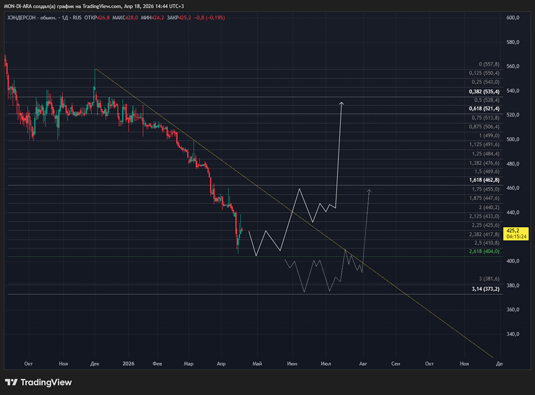
Task: Click the symbol name ХЭНДЕРСОН in the legend
Action: coord(21,18)
